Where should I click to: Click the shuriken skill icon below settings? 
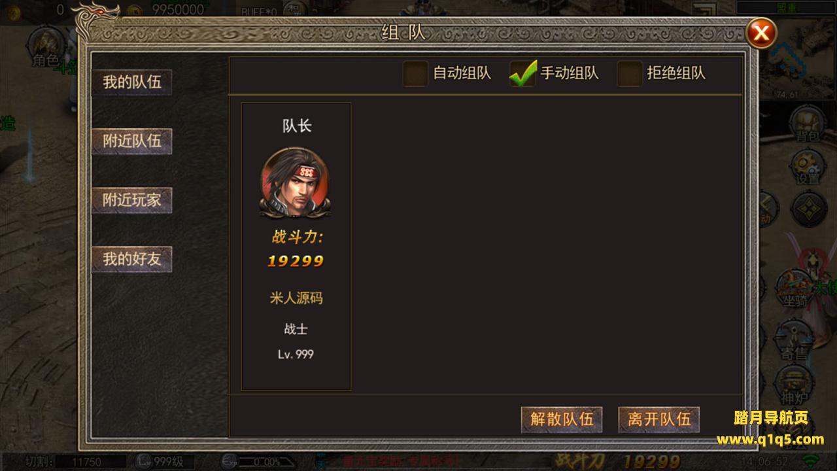(x=808, y=209)
